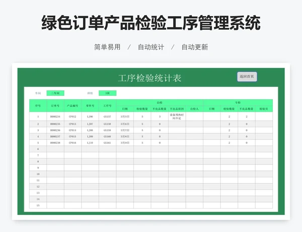The height and width of the screenshot is (232, 302).
Task: Click the 订单号 column header
Action: tap(55, 106)
